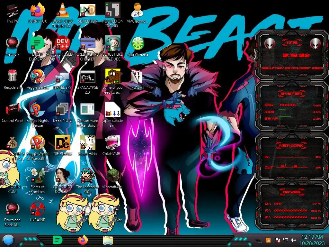The width and height of the screenshot is (329, 247).
Task: Open the CollabVMB monitor icon
Action: tap(112, 142)
